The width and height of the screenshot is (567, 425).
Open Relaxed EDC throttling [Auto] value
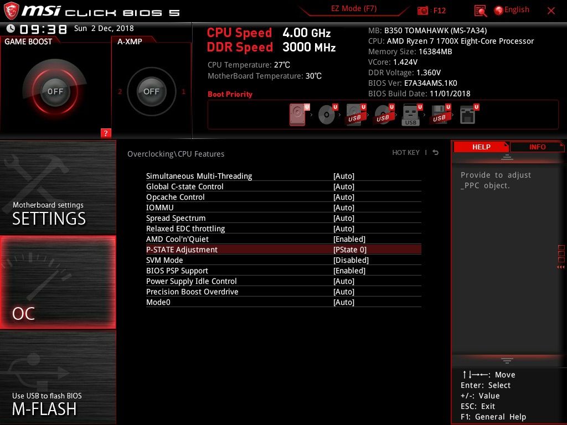coord(343,229)
